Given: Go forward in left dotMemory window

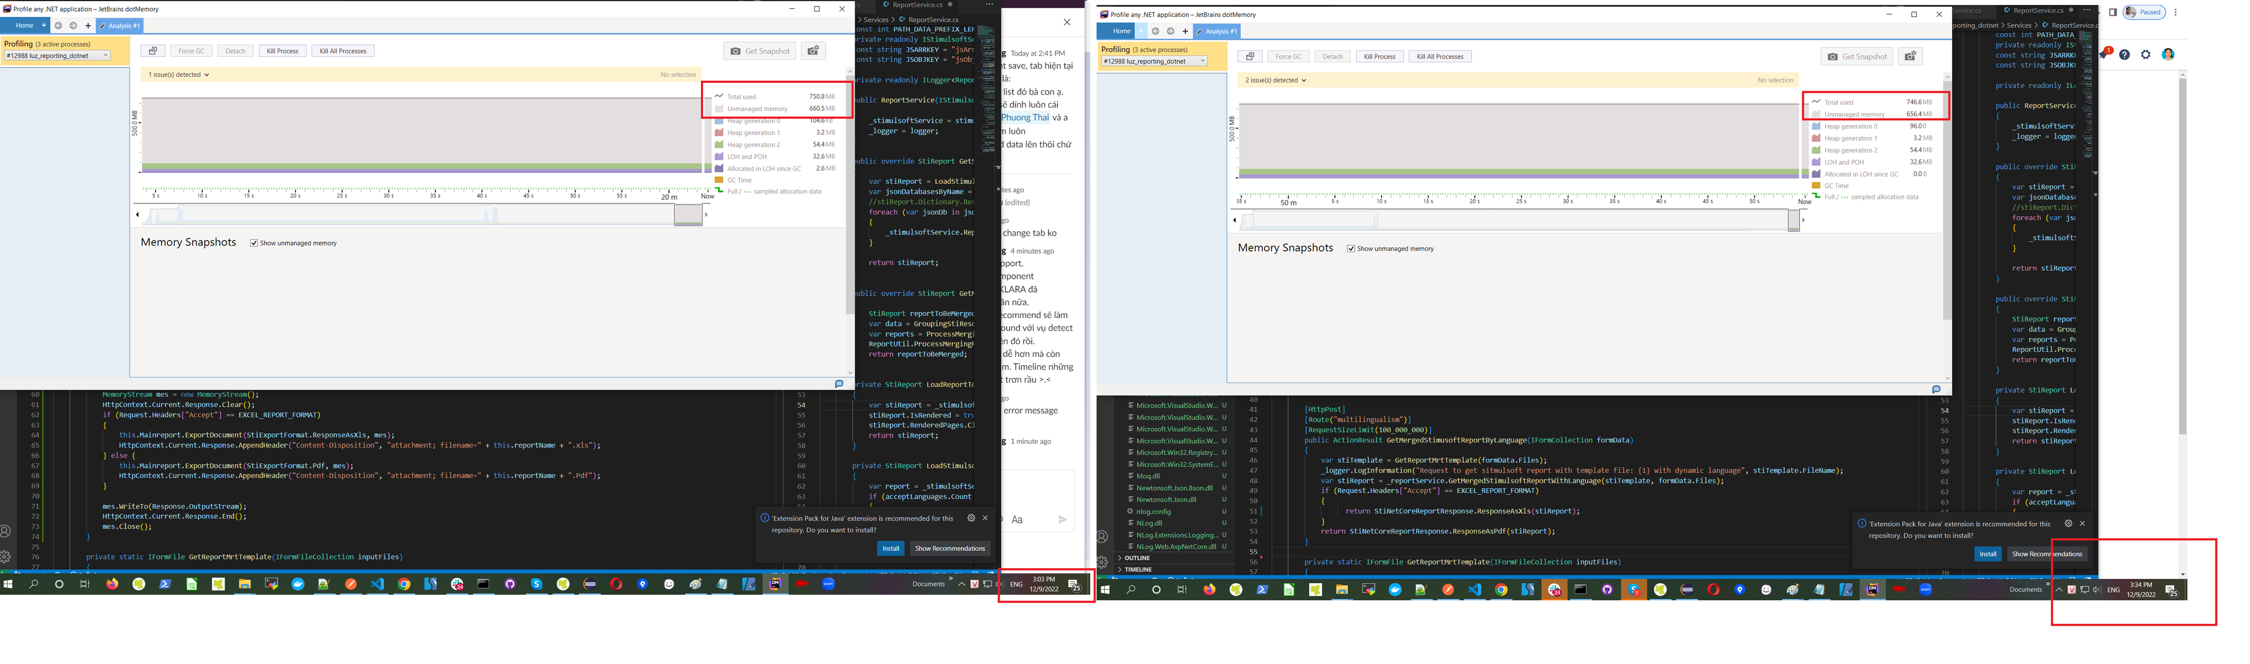Looking at the screenshot, I should pyautogui.click(x=74, y=25).
